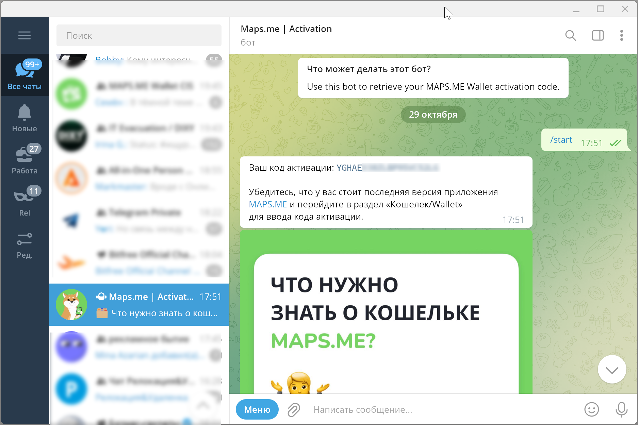Follow the MAPS.ME link in bot message
638x425 pixels.
point(268,204)
